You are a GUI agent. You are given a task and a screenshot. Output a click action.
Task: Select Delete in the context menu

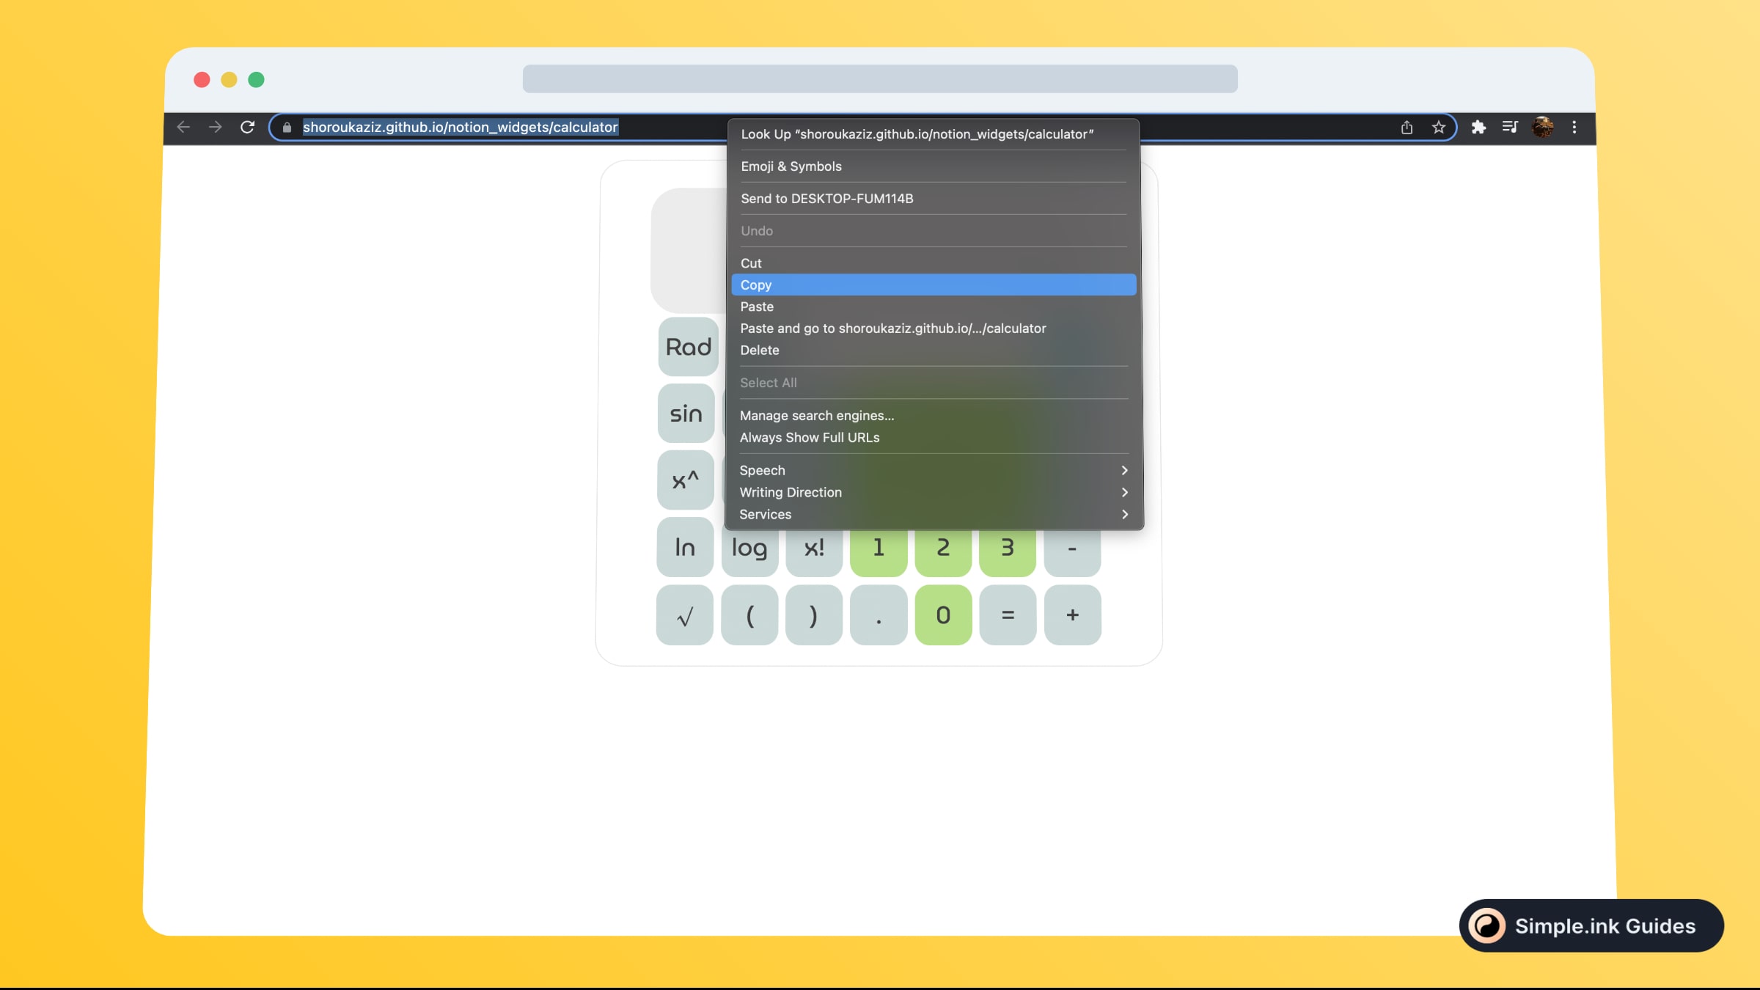933,351
